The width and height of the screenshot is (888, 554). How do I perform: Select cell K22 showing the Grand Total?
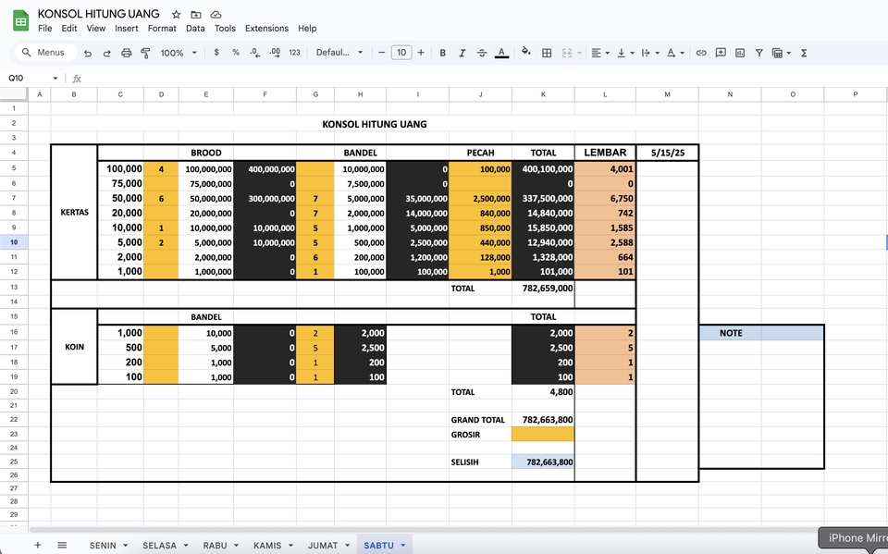pos(544,419)
